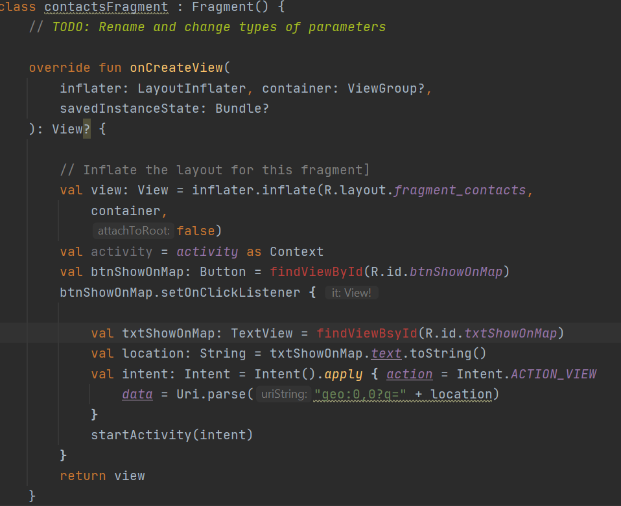Click the red findViewById error call

click(x=316, y=272)
